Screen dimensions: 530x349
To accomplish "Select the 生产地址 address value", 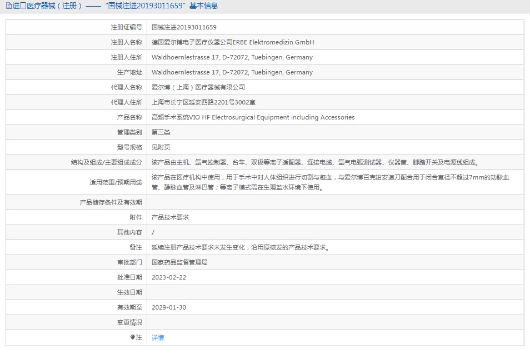I will pyautogui.click(x=232, y=72).
